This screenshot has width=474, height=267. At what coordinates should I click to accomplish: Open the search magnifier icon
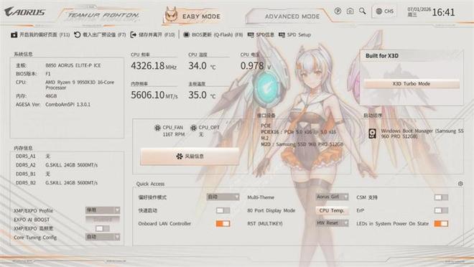point(362,11)
